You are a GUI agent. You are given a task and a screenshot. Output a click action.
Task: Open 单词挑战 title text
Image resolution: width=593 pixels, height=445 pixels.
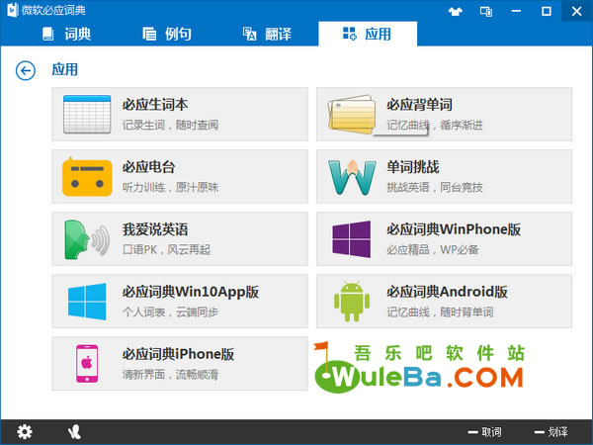pyautogui.click(x=413, y=167)
